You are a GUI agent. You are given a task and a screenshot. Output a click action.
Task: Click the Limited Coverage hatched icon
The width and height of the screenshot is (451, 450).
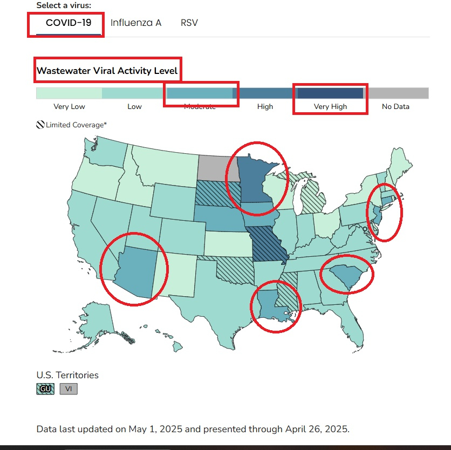tap(40, 125)
